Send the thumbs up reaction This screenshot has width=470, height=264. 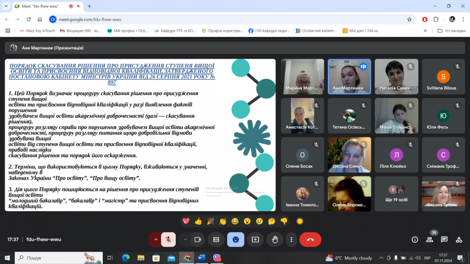click(198, 221)
